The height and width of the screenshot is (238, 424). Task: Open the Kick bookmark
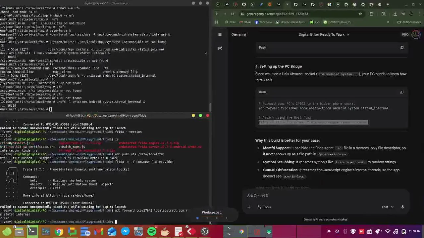click(x=315, y=22)
